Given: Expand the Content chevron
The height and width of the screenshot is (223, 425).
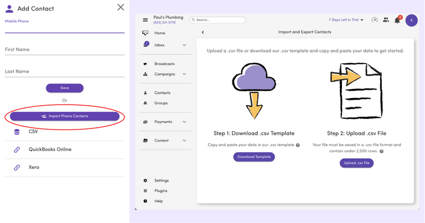Looking at the screenshot, I should tap(184, 141).
